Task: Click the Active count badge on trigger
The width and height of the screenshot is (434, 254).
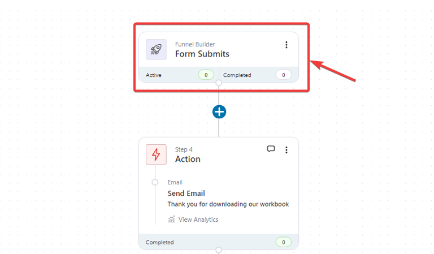Action: (206, 75)
